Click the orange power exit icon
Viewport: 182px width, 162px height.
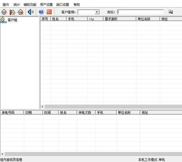(x=49, y=12)
